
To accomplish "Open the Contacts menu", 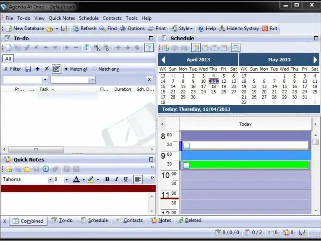I will (112, 18).
